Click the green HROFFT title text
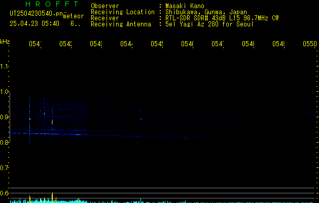Screen dimensions: 319x203 click(52, 4)
